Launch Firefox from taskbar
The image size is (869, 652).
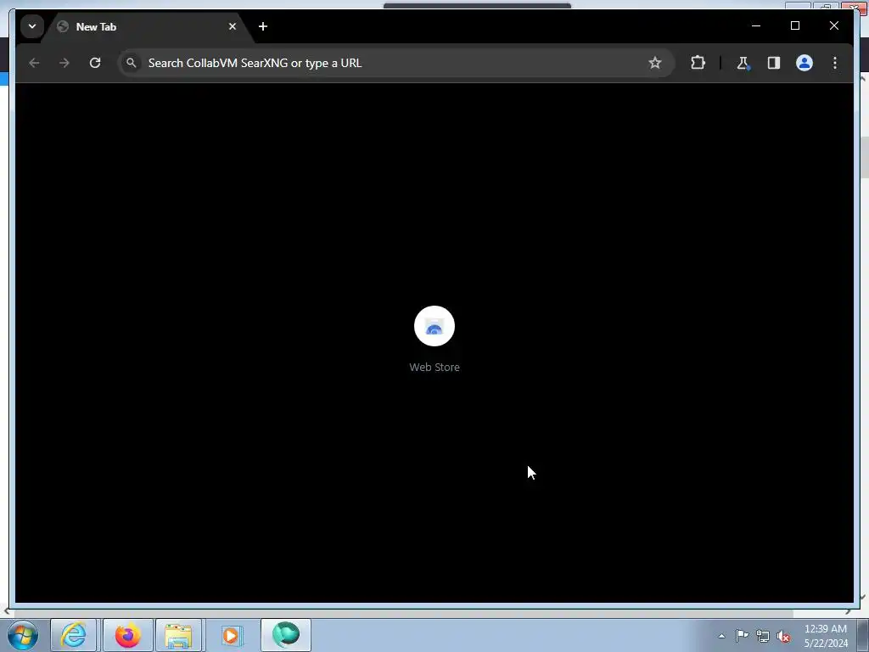point(128,635)
